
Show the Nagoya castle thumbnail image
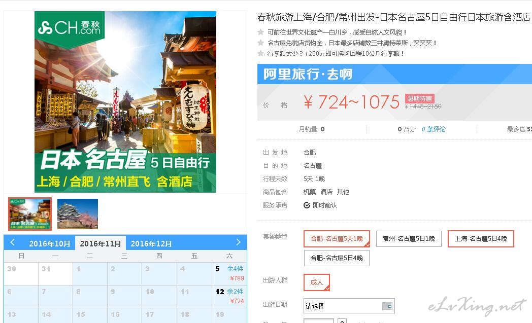tap(78, 214)
